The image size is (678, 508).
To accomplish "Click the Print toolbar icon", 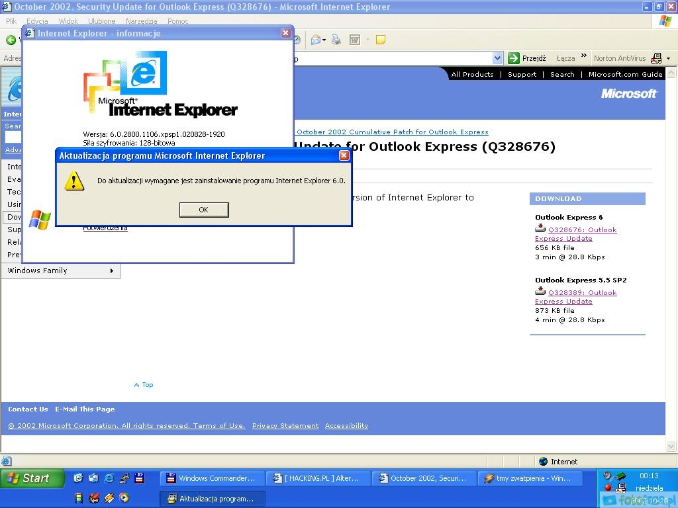I will coord(336,40).
